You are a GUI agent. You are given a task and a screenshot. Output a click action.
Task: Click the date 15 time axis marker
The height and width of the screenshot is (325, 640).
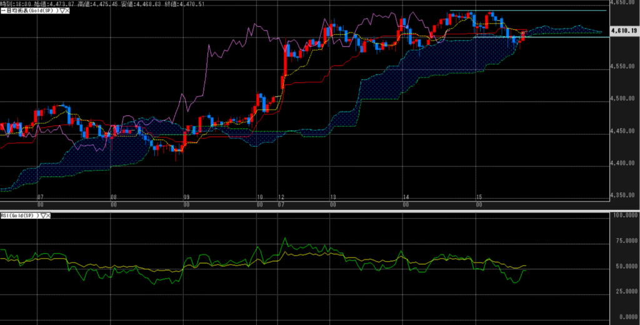tap(479, 197)
